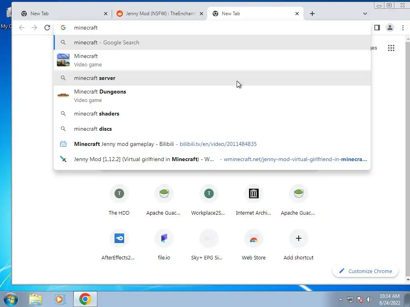This screenshot has width=410, height=307.
Task: Launch Windows Media Player from taskbar
Action: (60, 299)
